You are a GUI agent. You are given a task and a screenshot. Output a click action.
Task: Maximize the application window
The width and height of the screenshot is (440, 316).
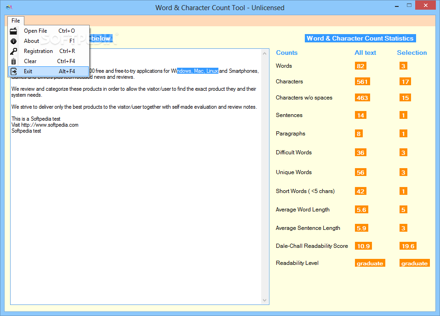point(409,6)
